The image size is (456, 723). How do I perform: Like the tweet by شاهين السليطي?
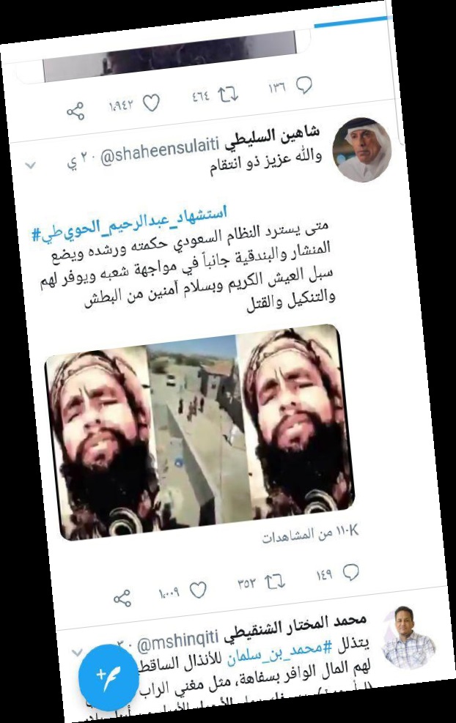point(198,590)
